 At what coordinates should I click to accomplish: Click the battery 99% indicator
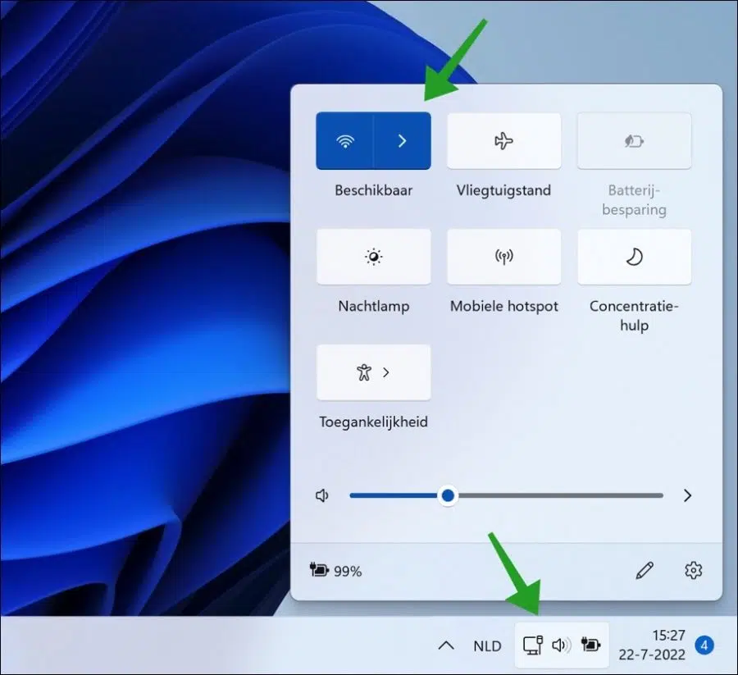click(x=335, y=571)
